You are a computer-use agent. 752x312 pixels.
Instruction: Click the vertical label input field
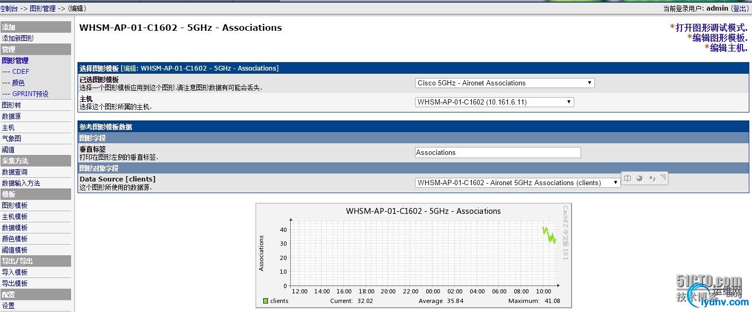click(497, 153)
